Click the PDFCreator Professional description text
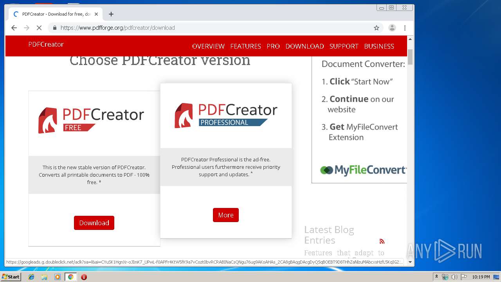Screen dimensions: 501x282 click(x=226, y=167)
